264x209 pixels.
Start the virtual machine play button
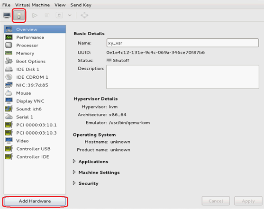[35, 16]
